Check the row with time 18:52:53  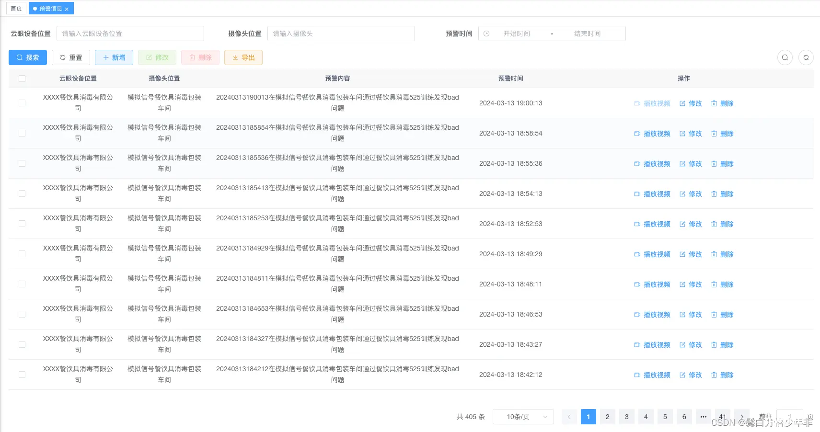22,224
